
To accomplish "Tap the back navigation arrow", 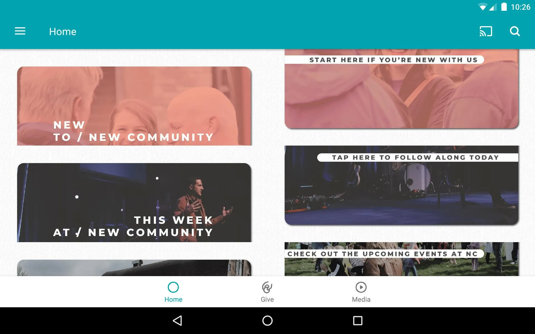I will tap(178, 321).
